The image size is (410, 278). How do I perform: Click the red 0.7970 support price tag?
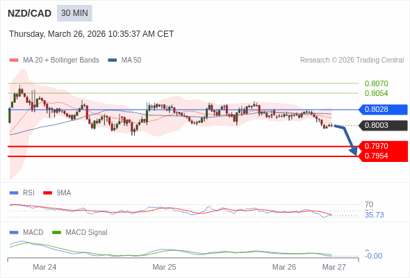(383, 146)
